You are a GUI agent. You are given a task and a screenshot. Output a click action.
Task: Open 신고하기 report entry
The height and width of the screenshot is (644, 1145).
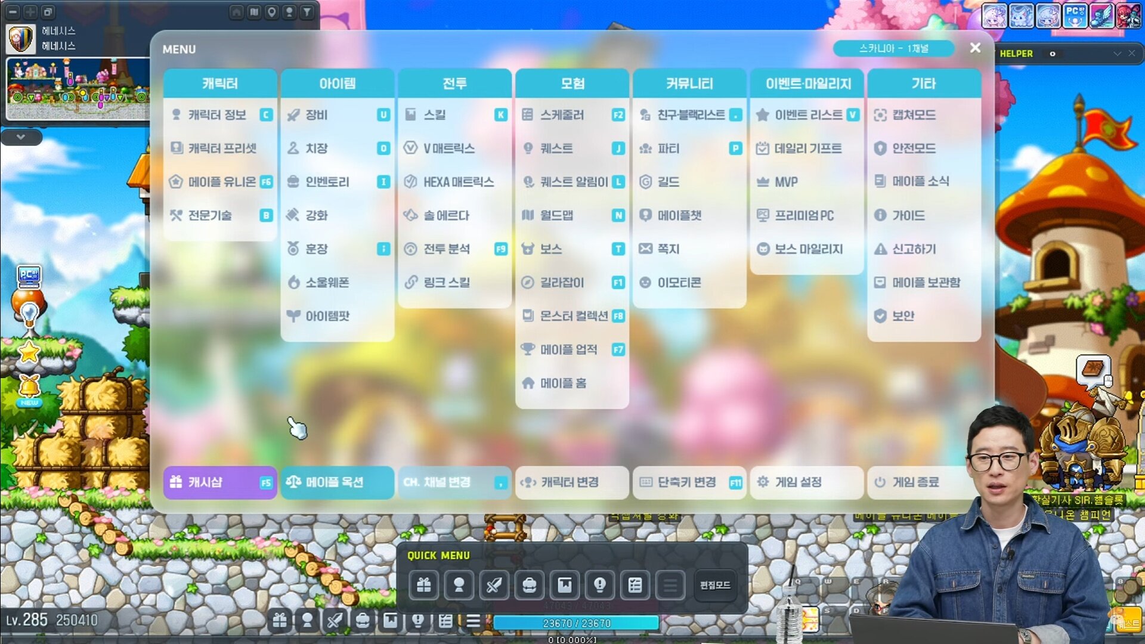click(x=924, y=249)
